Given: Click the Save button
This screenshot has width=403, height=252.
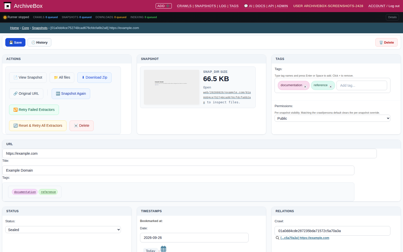Looking at the screenshot, I should (x=15, y=42).
